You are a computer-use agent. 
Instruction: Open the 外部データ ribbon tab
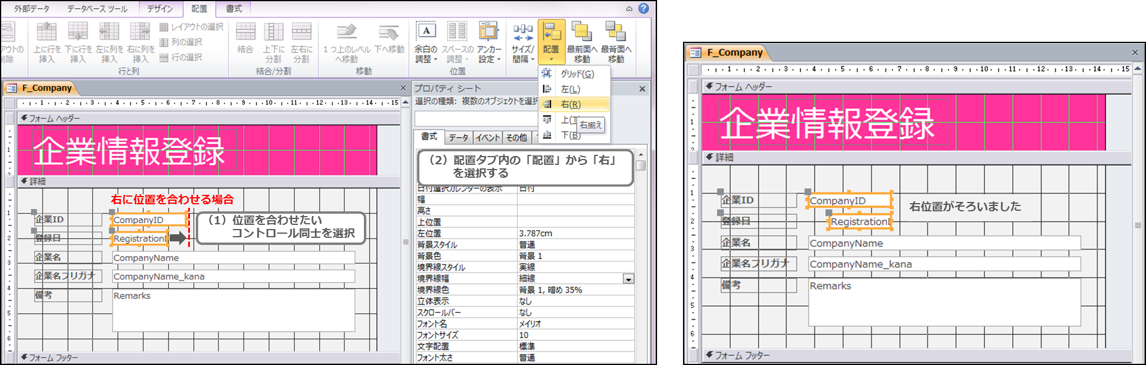(32, 8)
